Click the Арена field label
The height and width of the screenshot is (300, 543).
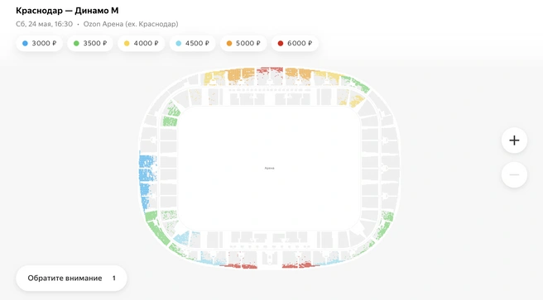tap(269, 168)
